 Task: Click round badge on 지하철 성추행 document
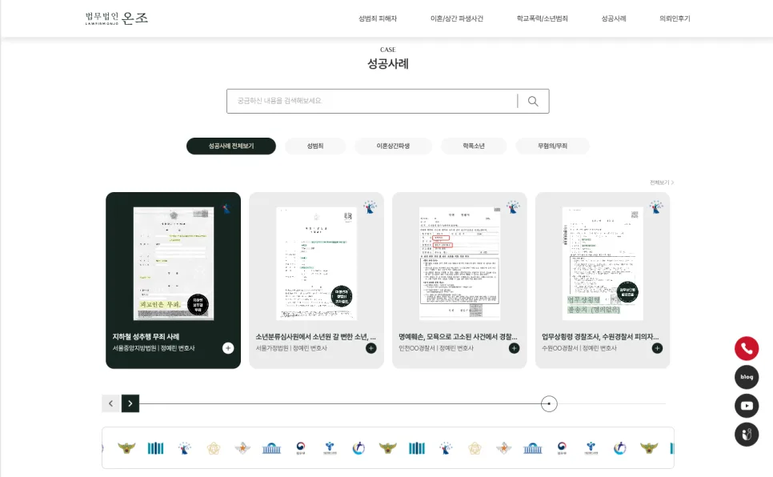click(x=198, y=305)
